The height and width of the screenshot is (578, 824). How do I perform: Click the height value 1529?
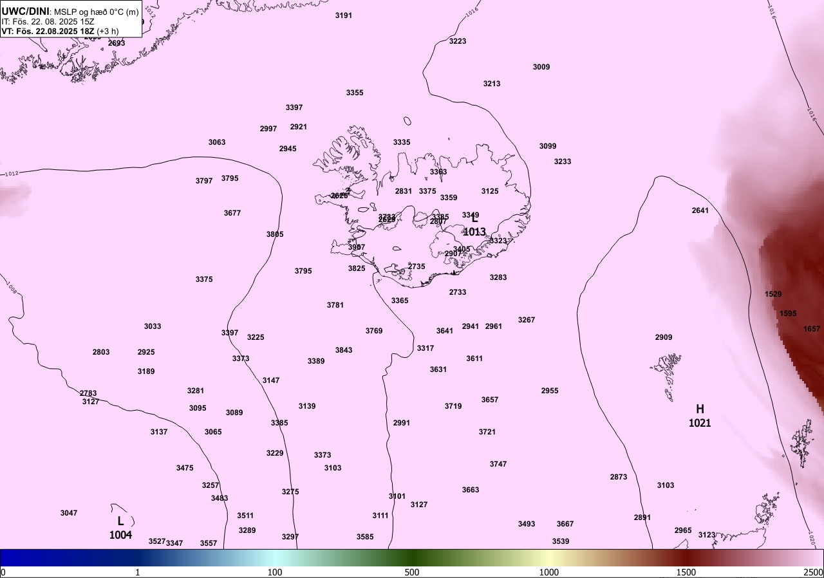(773, 294)
